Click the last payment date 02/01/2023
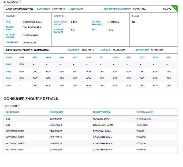Viewport: 183px width, 167px height. (x=157, y=50)
